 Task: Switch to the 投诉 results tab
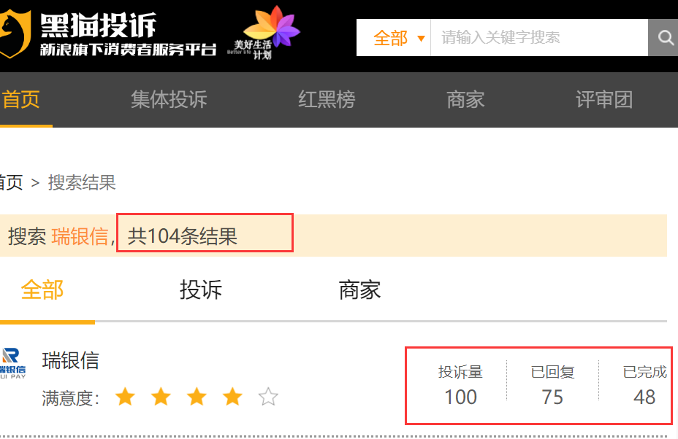click(x=201, y=290)
